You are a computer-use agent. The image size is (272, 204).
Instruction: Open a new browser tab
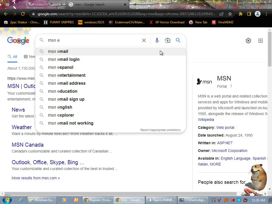pyautogui.click(x=135, y=5)
